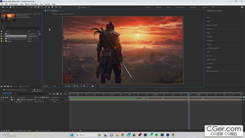This screenshot has height=138, width=245.
Task: Select the Puppet Pin tool
Action: 60,7
